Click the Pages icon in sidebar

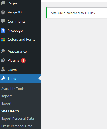click(3, 3)
